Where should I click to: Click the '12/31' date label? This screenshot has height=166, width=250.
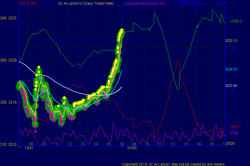pos(29,148)
